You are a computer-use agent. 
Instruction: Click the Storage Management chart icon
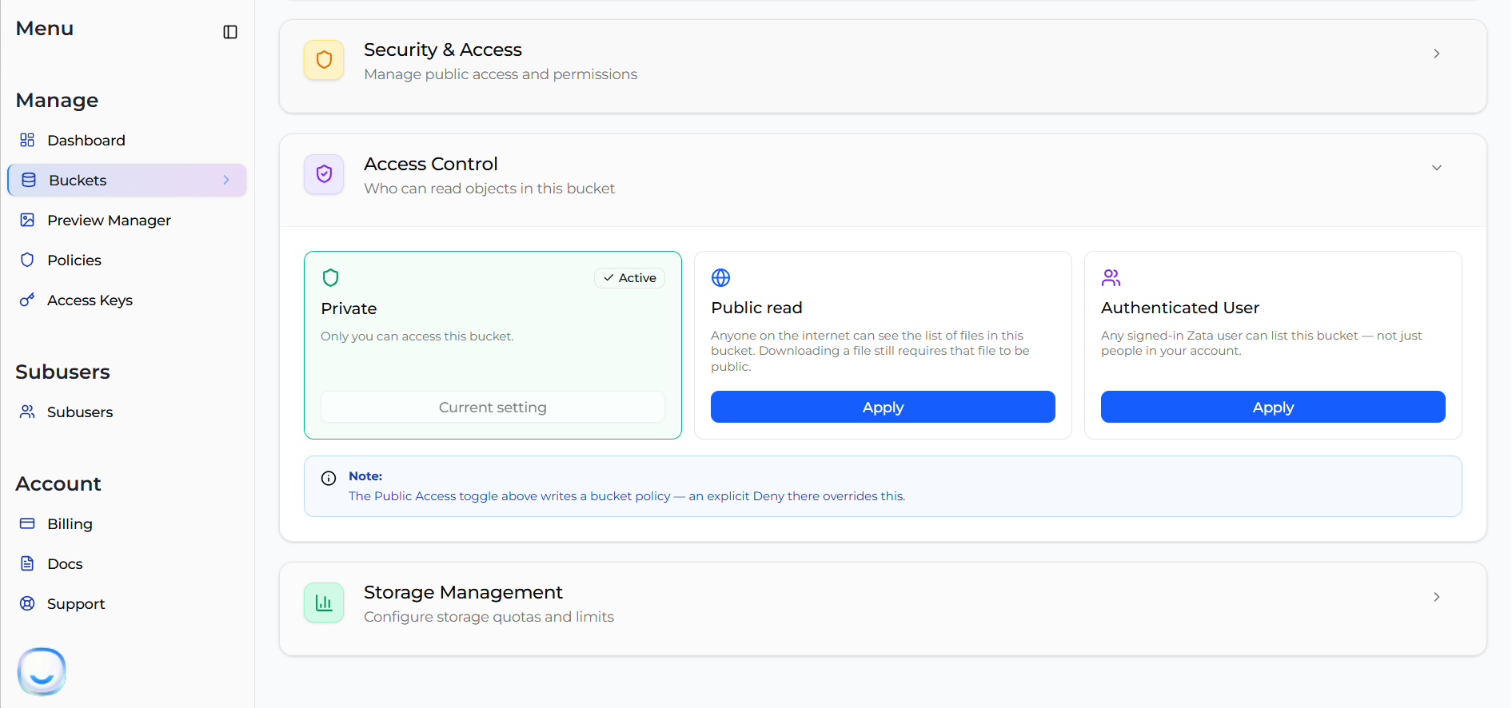(324, 603)
